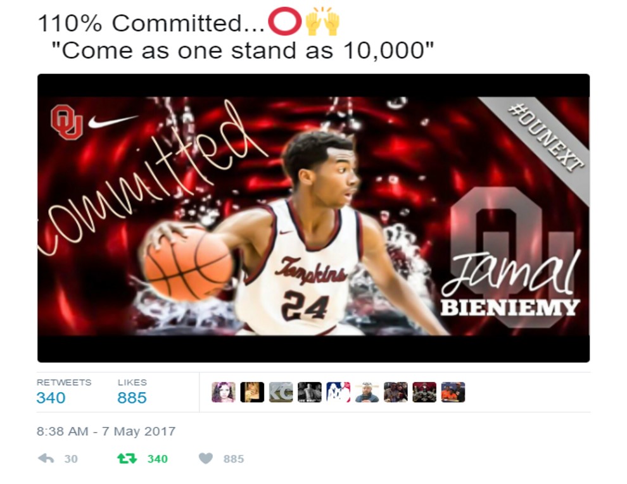The width and height of the screenshot is (627, 484).
Task: Open the tweet timestamp 8:38 AM - 7 May 2017
Action: point(106,431)
